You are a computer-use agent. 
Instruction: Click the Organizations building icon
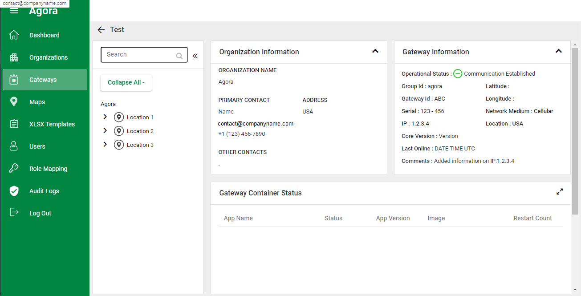tap(14, 57)
